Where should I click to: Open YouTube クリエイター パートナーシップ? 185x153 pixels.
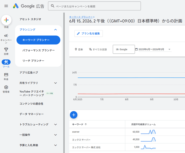pyautogui.click(x=32, y=93)
